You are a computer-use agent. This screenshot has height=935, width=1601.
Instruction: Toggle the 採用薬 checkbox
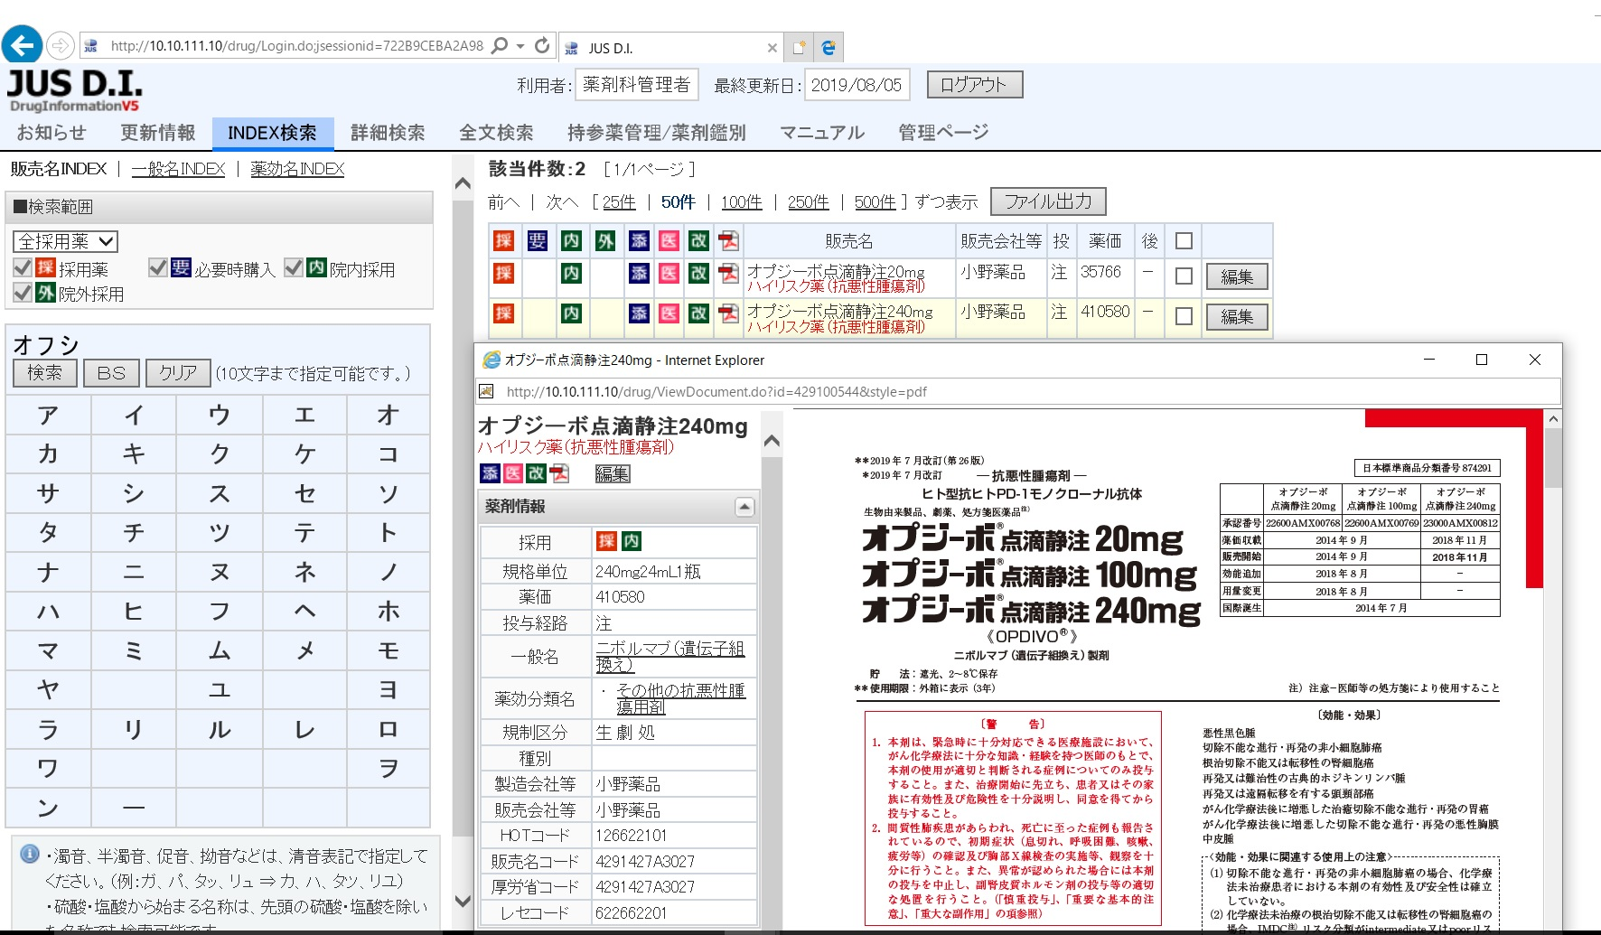23,268
